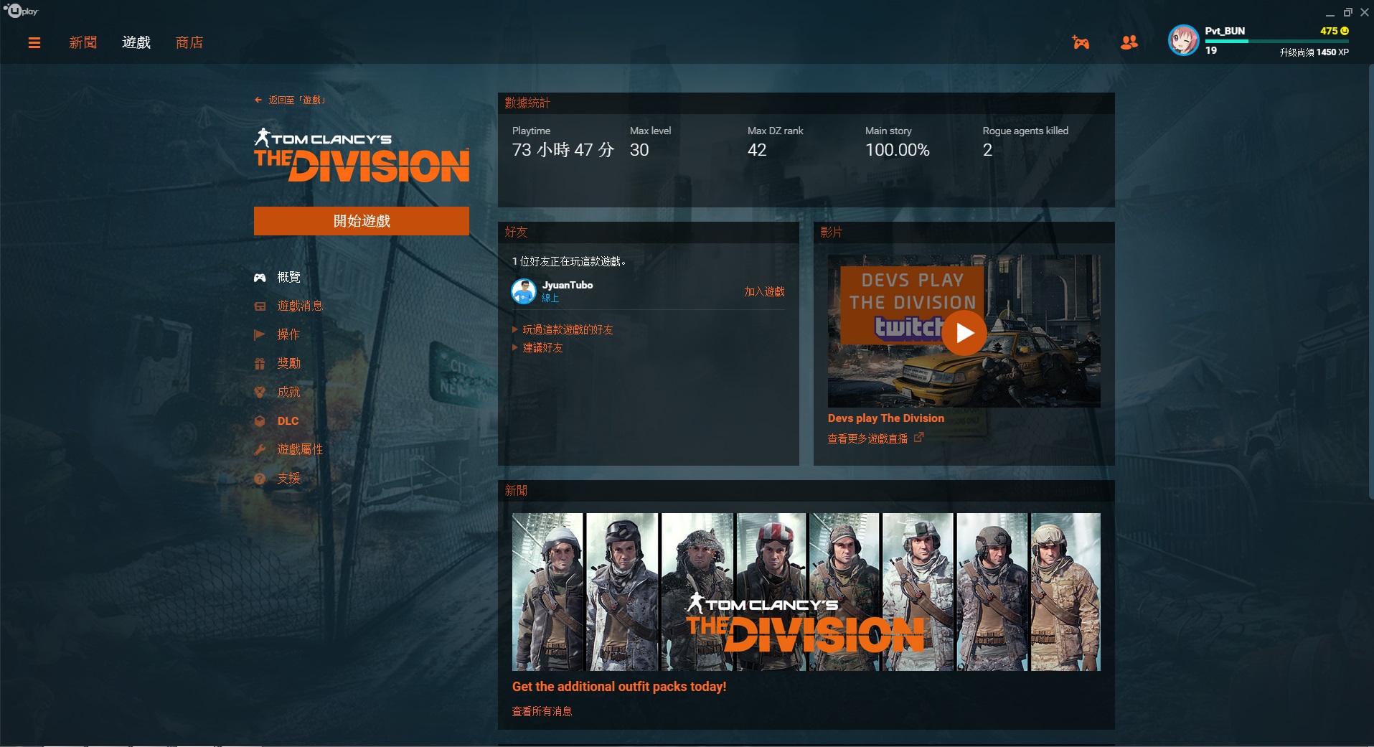Select 概覽 in the sidebar
1374x747 pixels.
click(288, 278)
